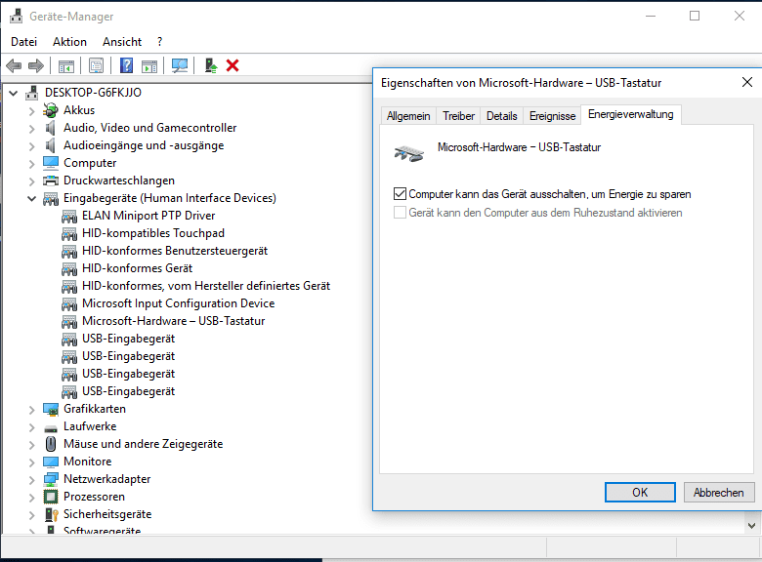Expand the Netzwerkadapter category chevron
The width and height of the screenshot is (762, 562).
[31, 480]
